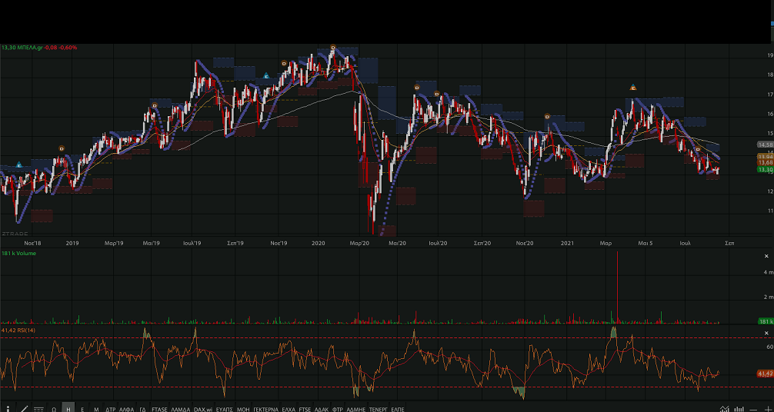
Task: Click the ΜΠΕΛΑ.gr ticker label
Action: click(x=29, y=48)
